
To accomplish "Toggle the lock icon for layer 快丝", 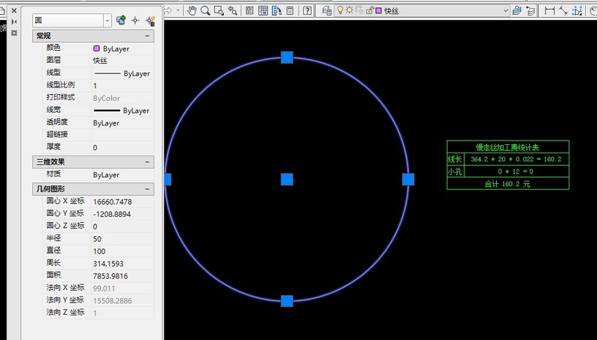I will [x=369, y=10].
